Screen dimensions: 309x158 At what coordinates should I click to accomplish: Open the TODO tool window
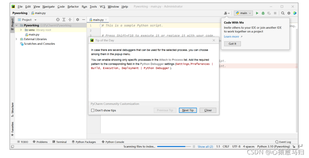tap(23, 142)
